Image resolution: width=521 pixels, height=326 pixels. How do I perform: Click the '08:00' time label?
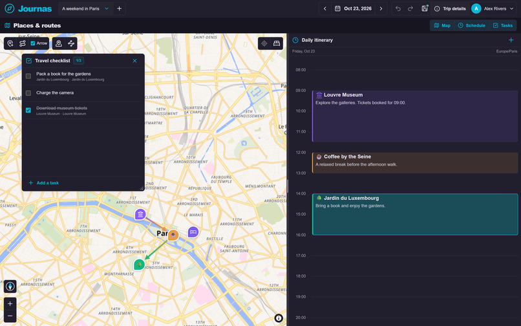click(301, 70)
